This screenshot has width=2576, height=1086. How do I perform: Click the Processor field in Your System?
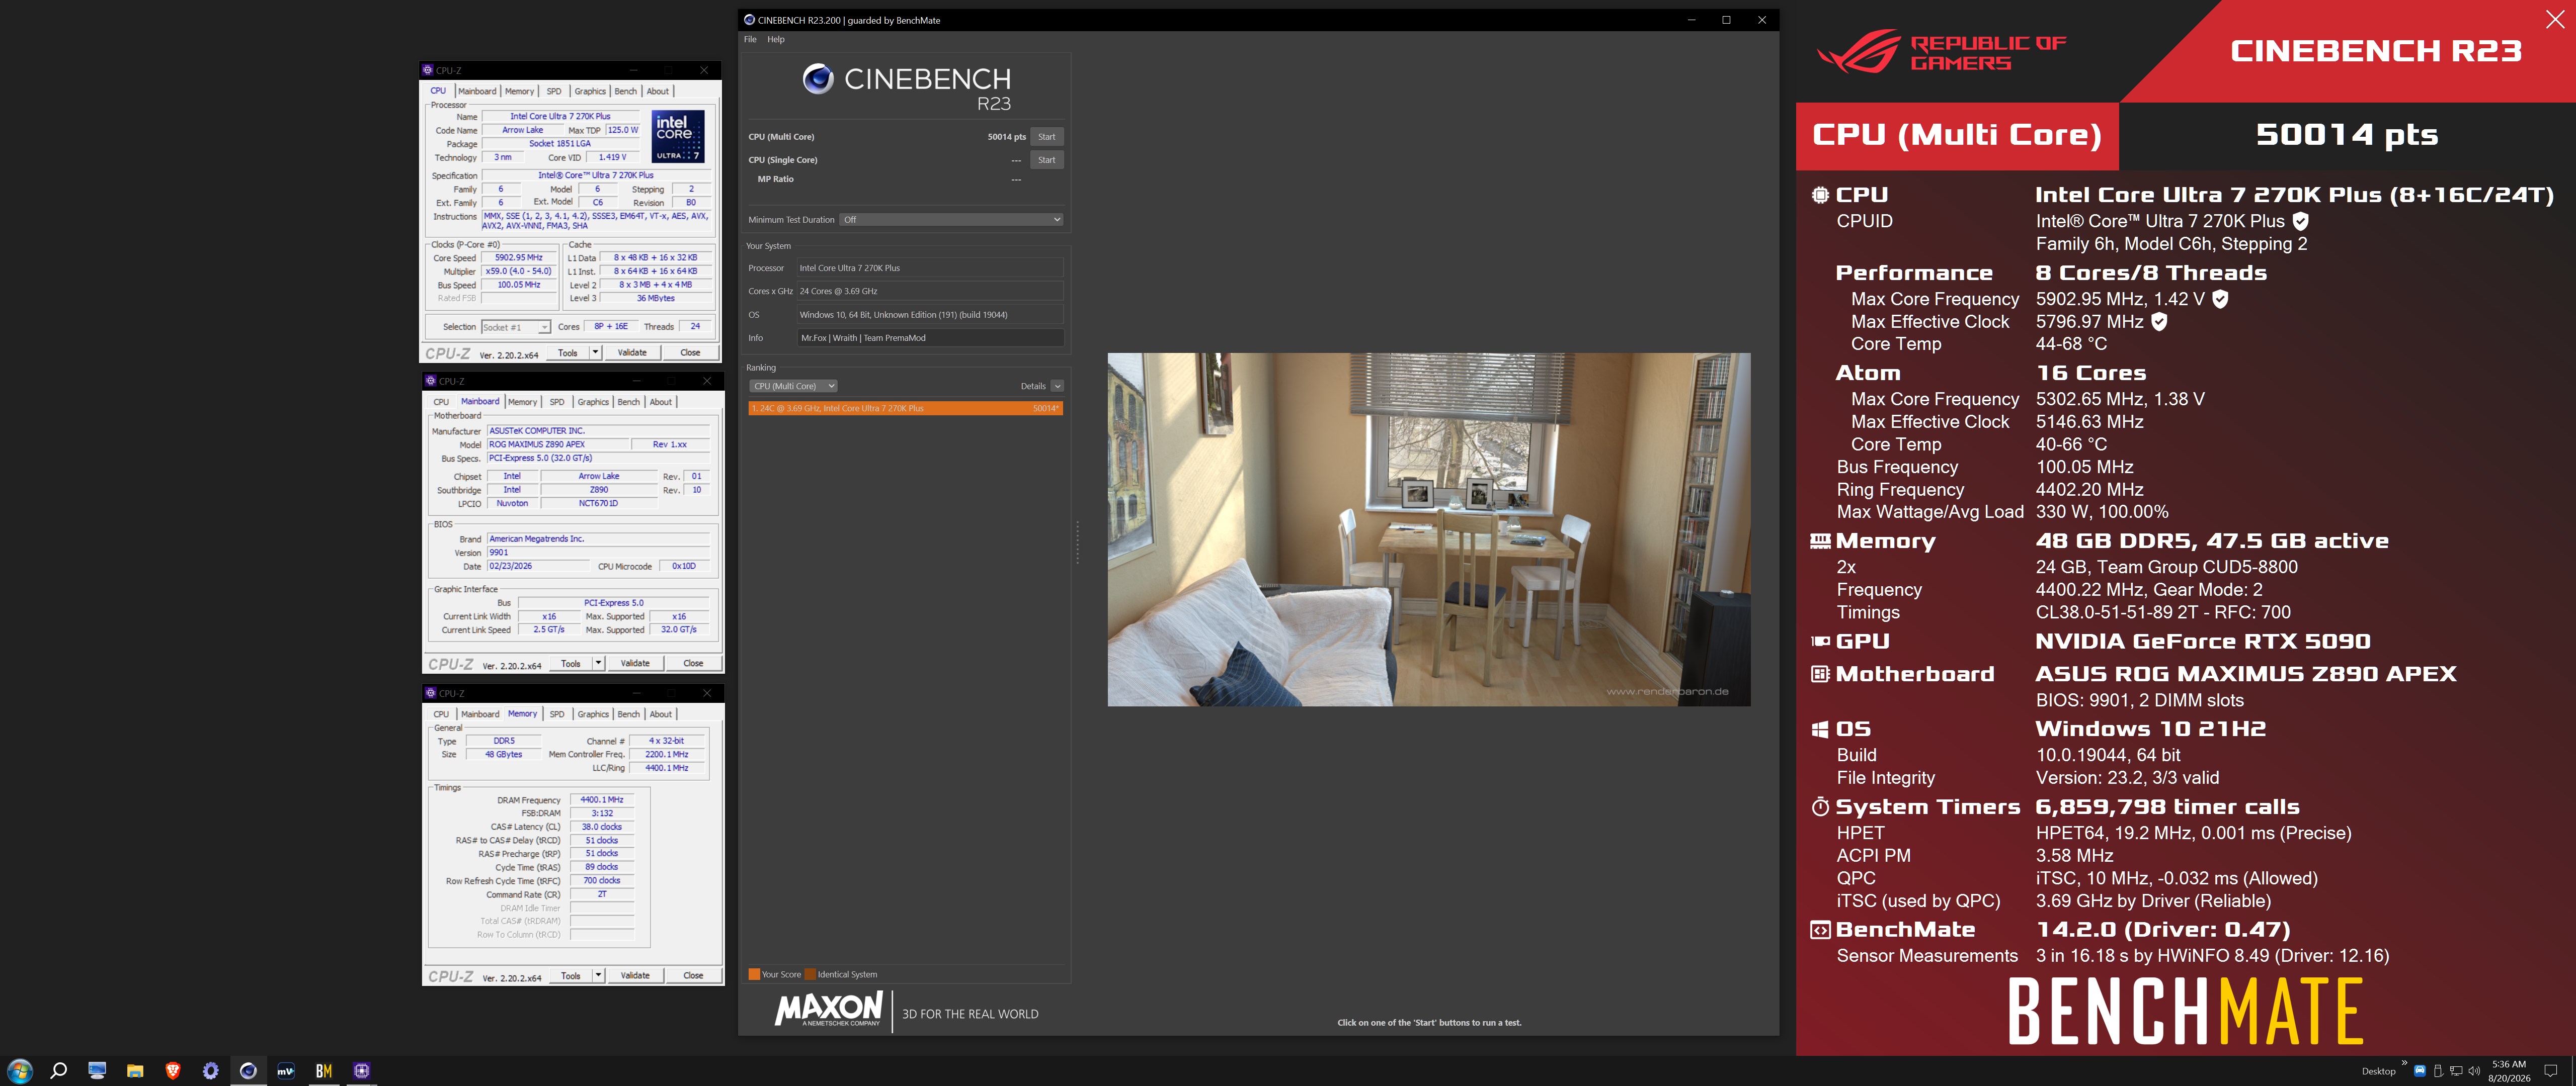point(930,268)
